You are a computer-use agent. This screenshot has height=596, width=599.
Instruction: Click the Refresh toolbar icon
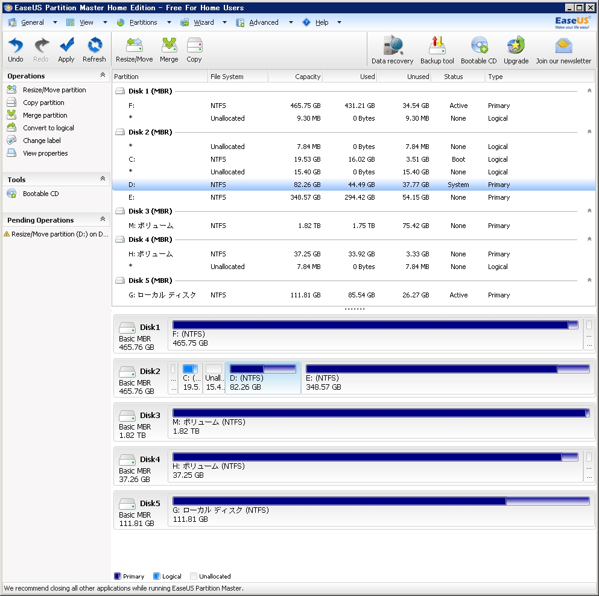click(94, 49)
